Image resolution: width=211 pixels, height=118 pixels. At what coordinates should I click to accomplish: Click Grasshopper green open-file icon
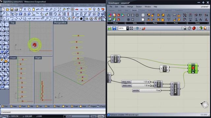coord(110,29)
